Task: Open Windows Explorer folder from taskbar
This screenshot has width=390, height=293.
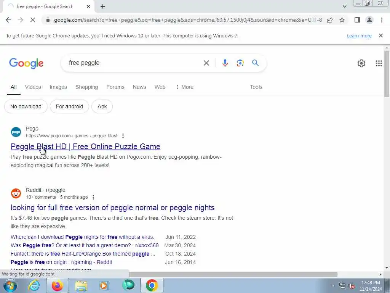Action: tap(81, 285)
